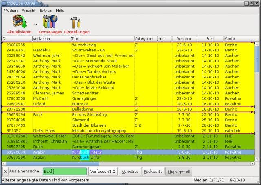Click status bar date 8-10-10

point(237,180)
